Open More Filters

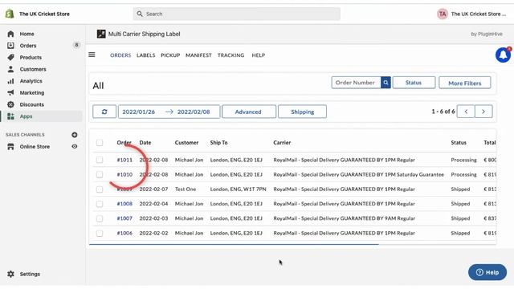(x=464, y=83)
